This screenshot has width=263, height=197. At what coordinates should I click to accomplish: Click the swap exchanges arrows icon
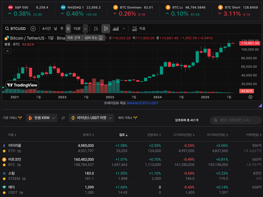tap(63, 118)
